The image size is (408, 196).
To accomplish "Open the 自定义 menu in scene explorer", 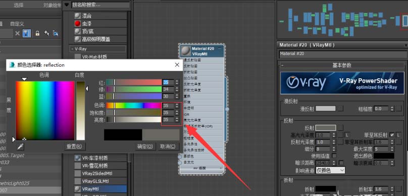I will [x=17, y=24].
